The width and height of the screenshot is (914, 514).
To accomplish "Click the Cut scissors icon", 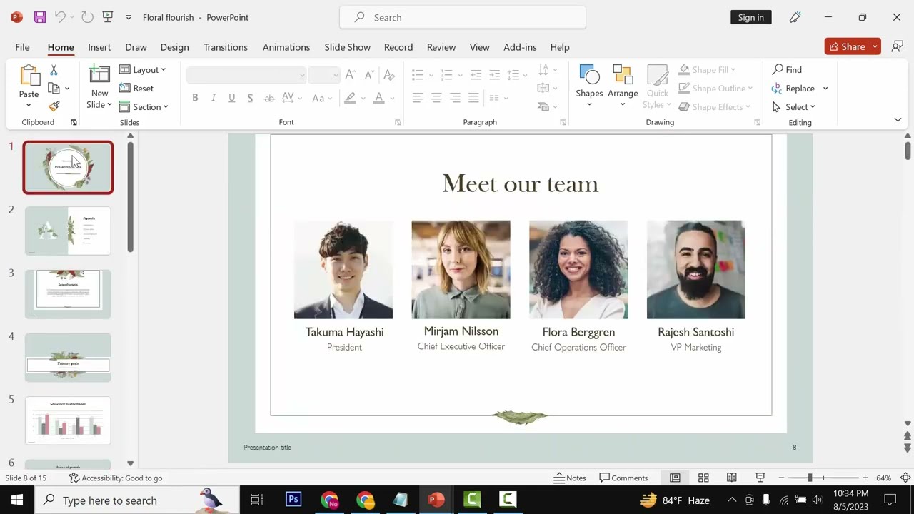I will click(54, 70).
